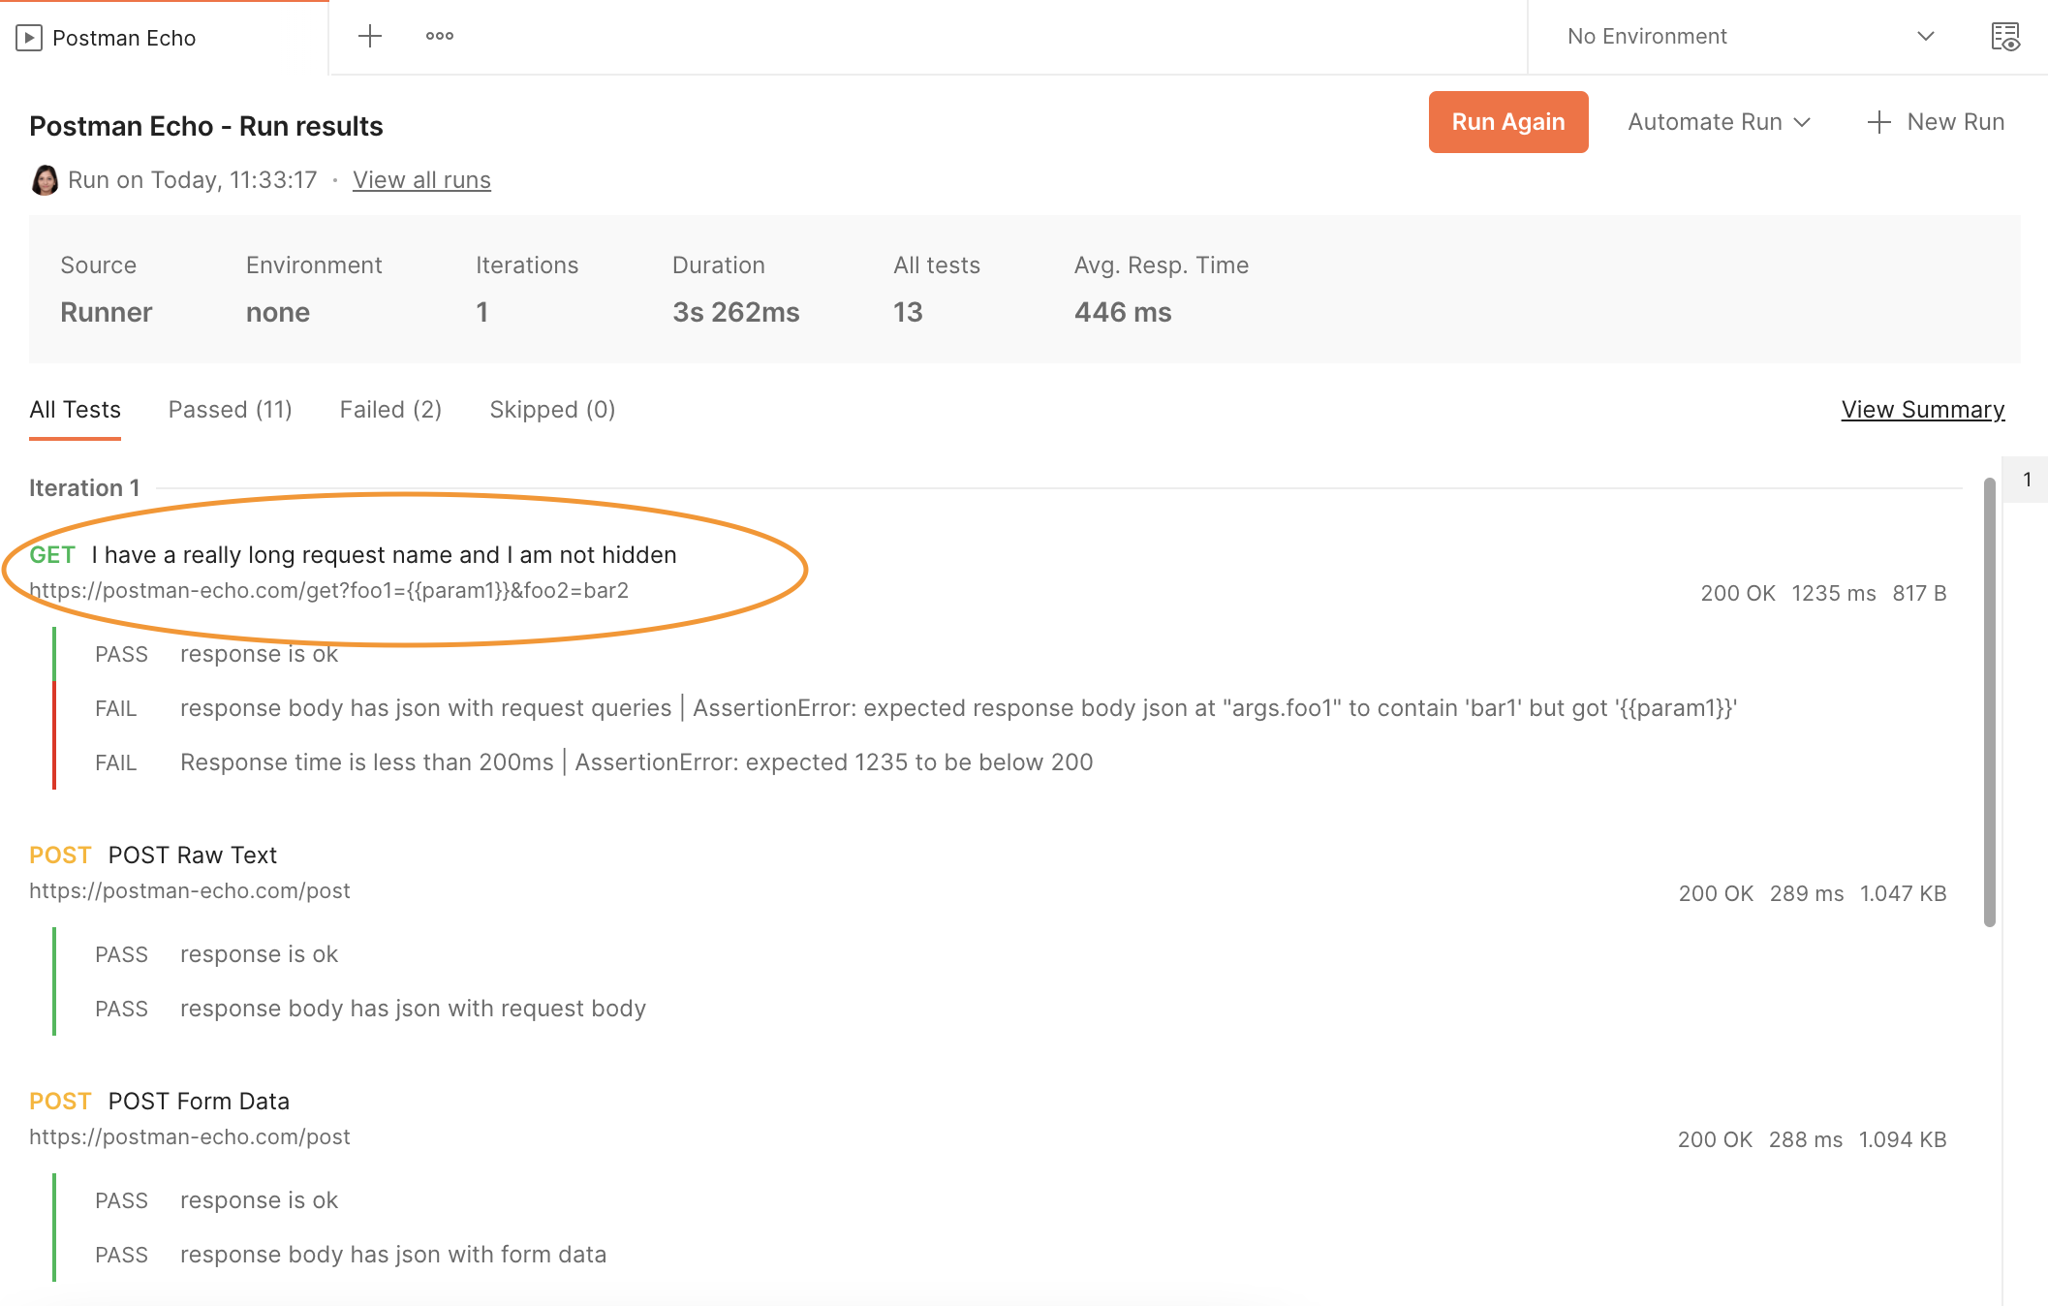View the Skipped (0) tests tab
Screen dimensions: 2048x1306
point(552,409)
